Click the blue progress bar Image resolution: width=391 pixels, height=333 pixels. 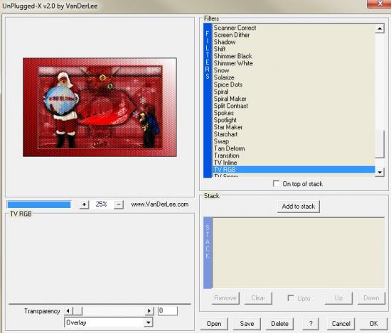point(39,204)
